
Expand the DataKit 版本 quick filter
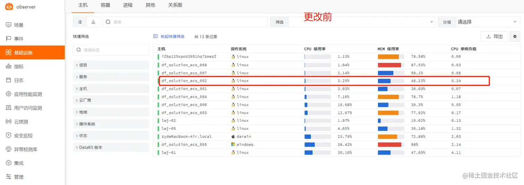111,148
